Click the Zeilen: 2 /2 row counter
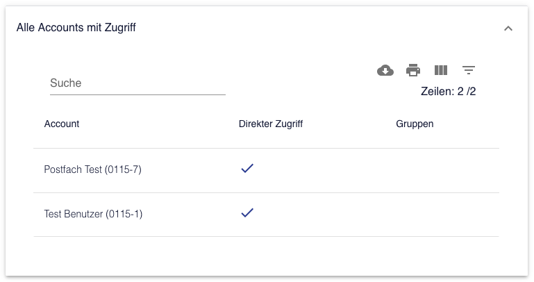534x282 pixels. (448, 91)
